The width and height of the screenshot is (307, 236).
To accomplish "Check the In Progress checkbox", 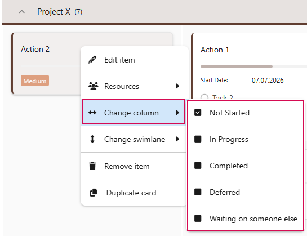I will pos(198,139).
